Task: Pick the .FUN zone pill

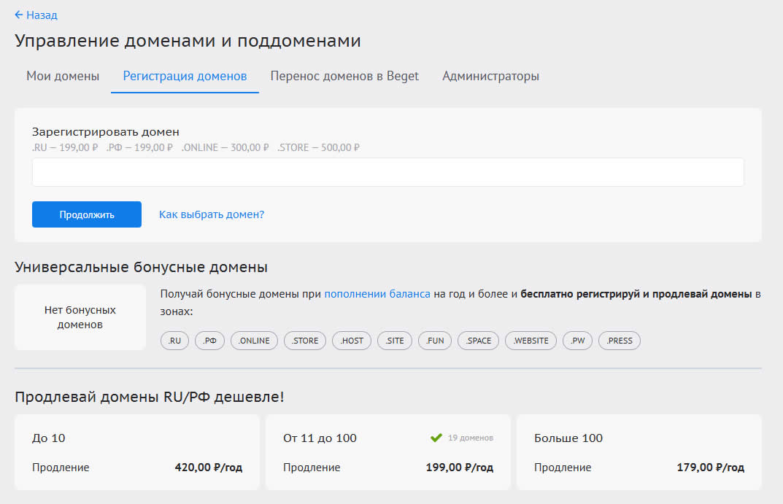Action: coord(435,341)
